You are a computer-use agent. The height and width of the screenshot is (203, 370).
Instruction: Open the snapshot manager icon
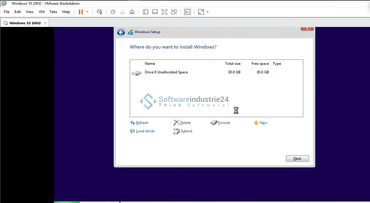(132, 12)
